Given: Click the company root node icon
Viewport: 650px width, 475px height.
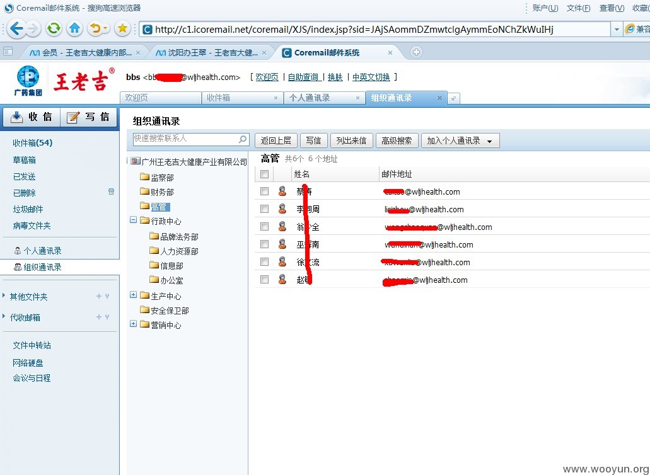Looking at the screenshot, I should coord(135,161).
